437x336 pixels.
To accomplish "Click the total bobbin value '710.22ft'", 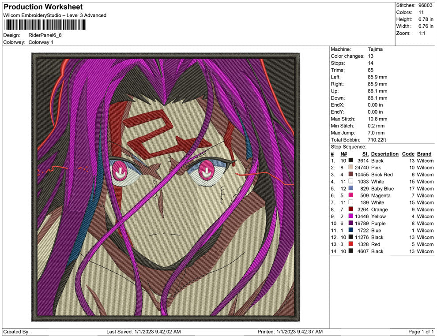I will [377, 140].
